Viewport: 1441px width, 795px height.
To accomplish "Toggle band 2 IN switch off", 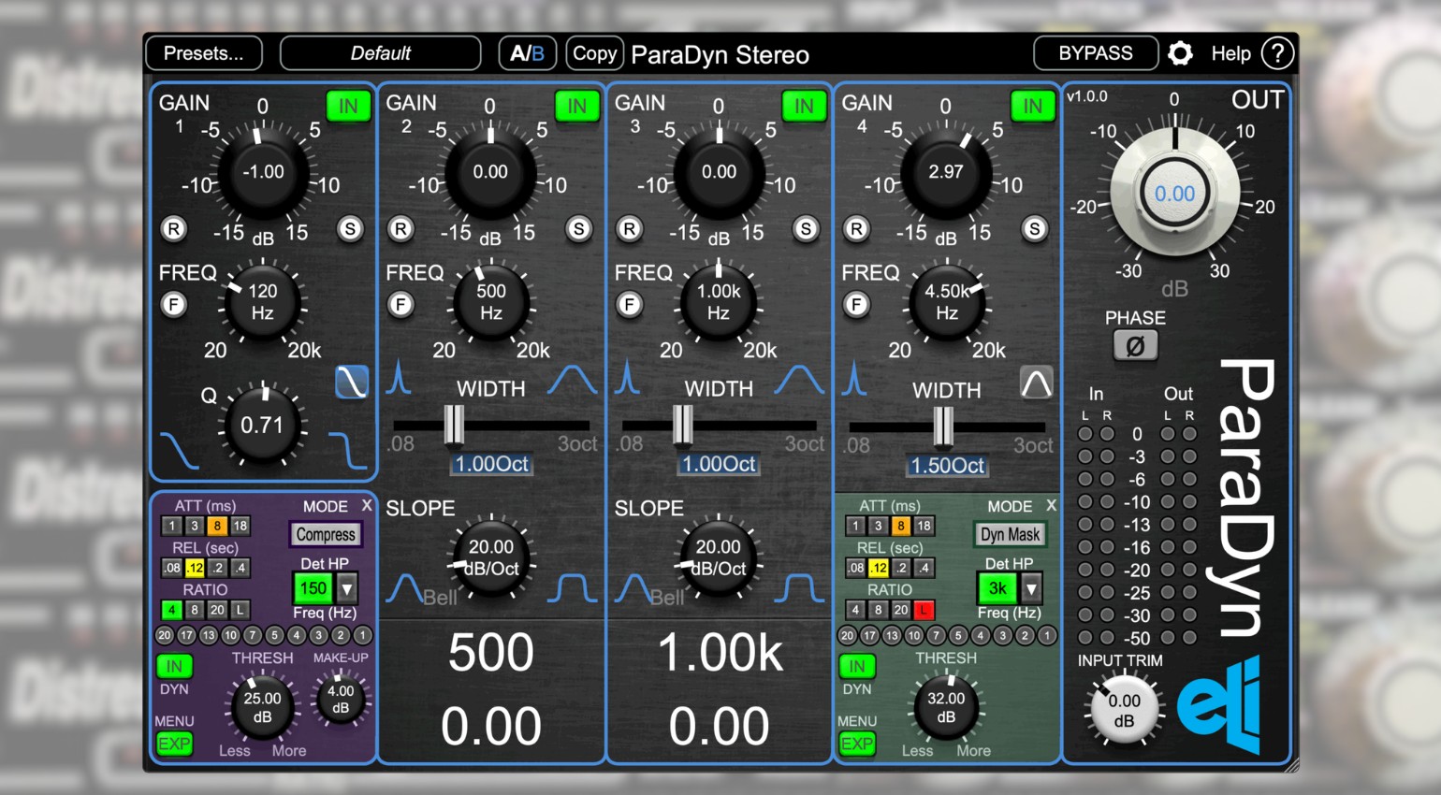I will (576, 106).
